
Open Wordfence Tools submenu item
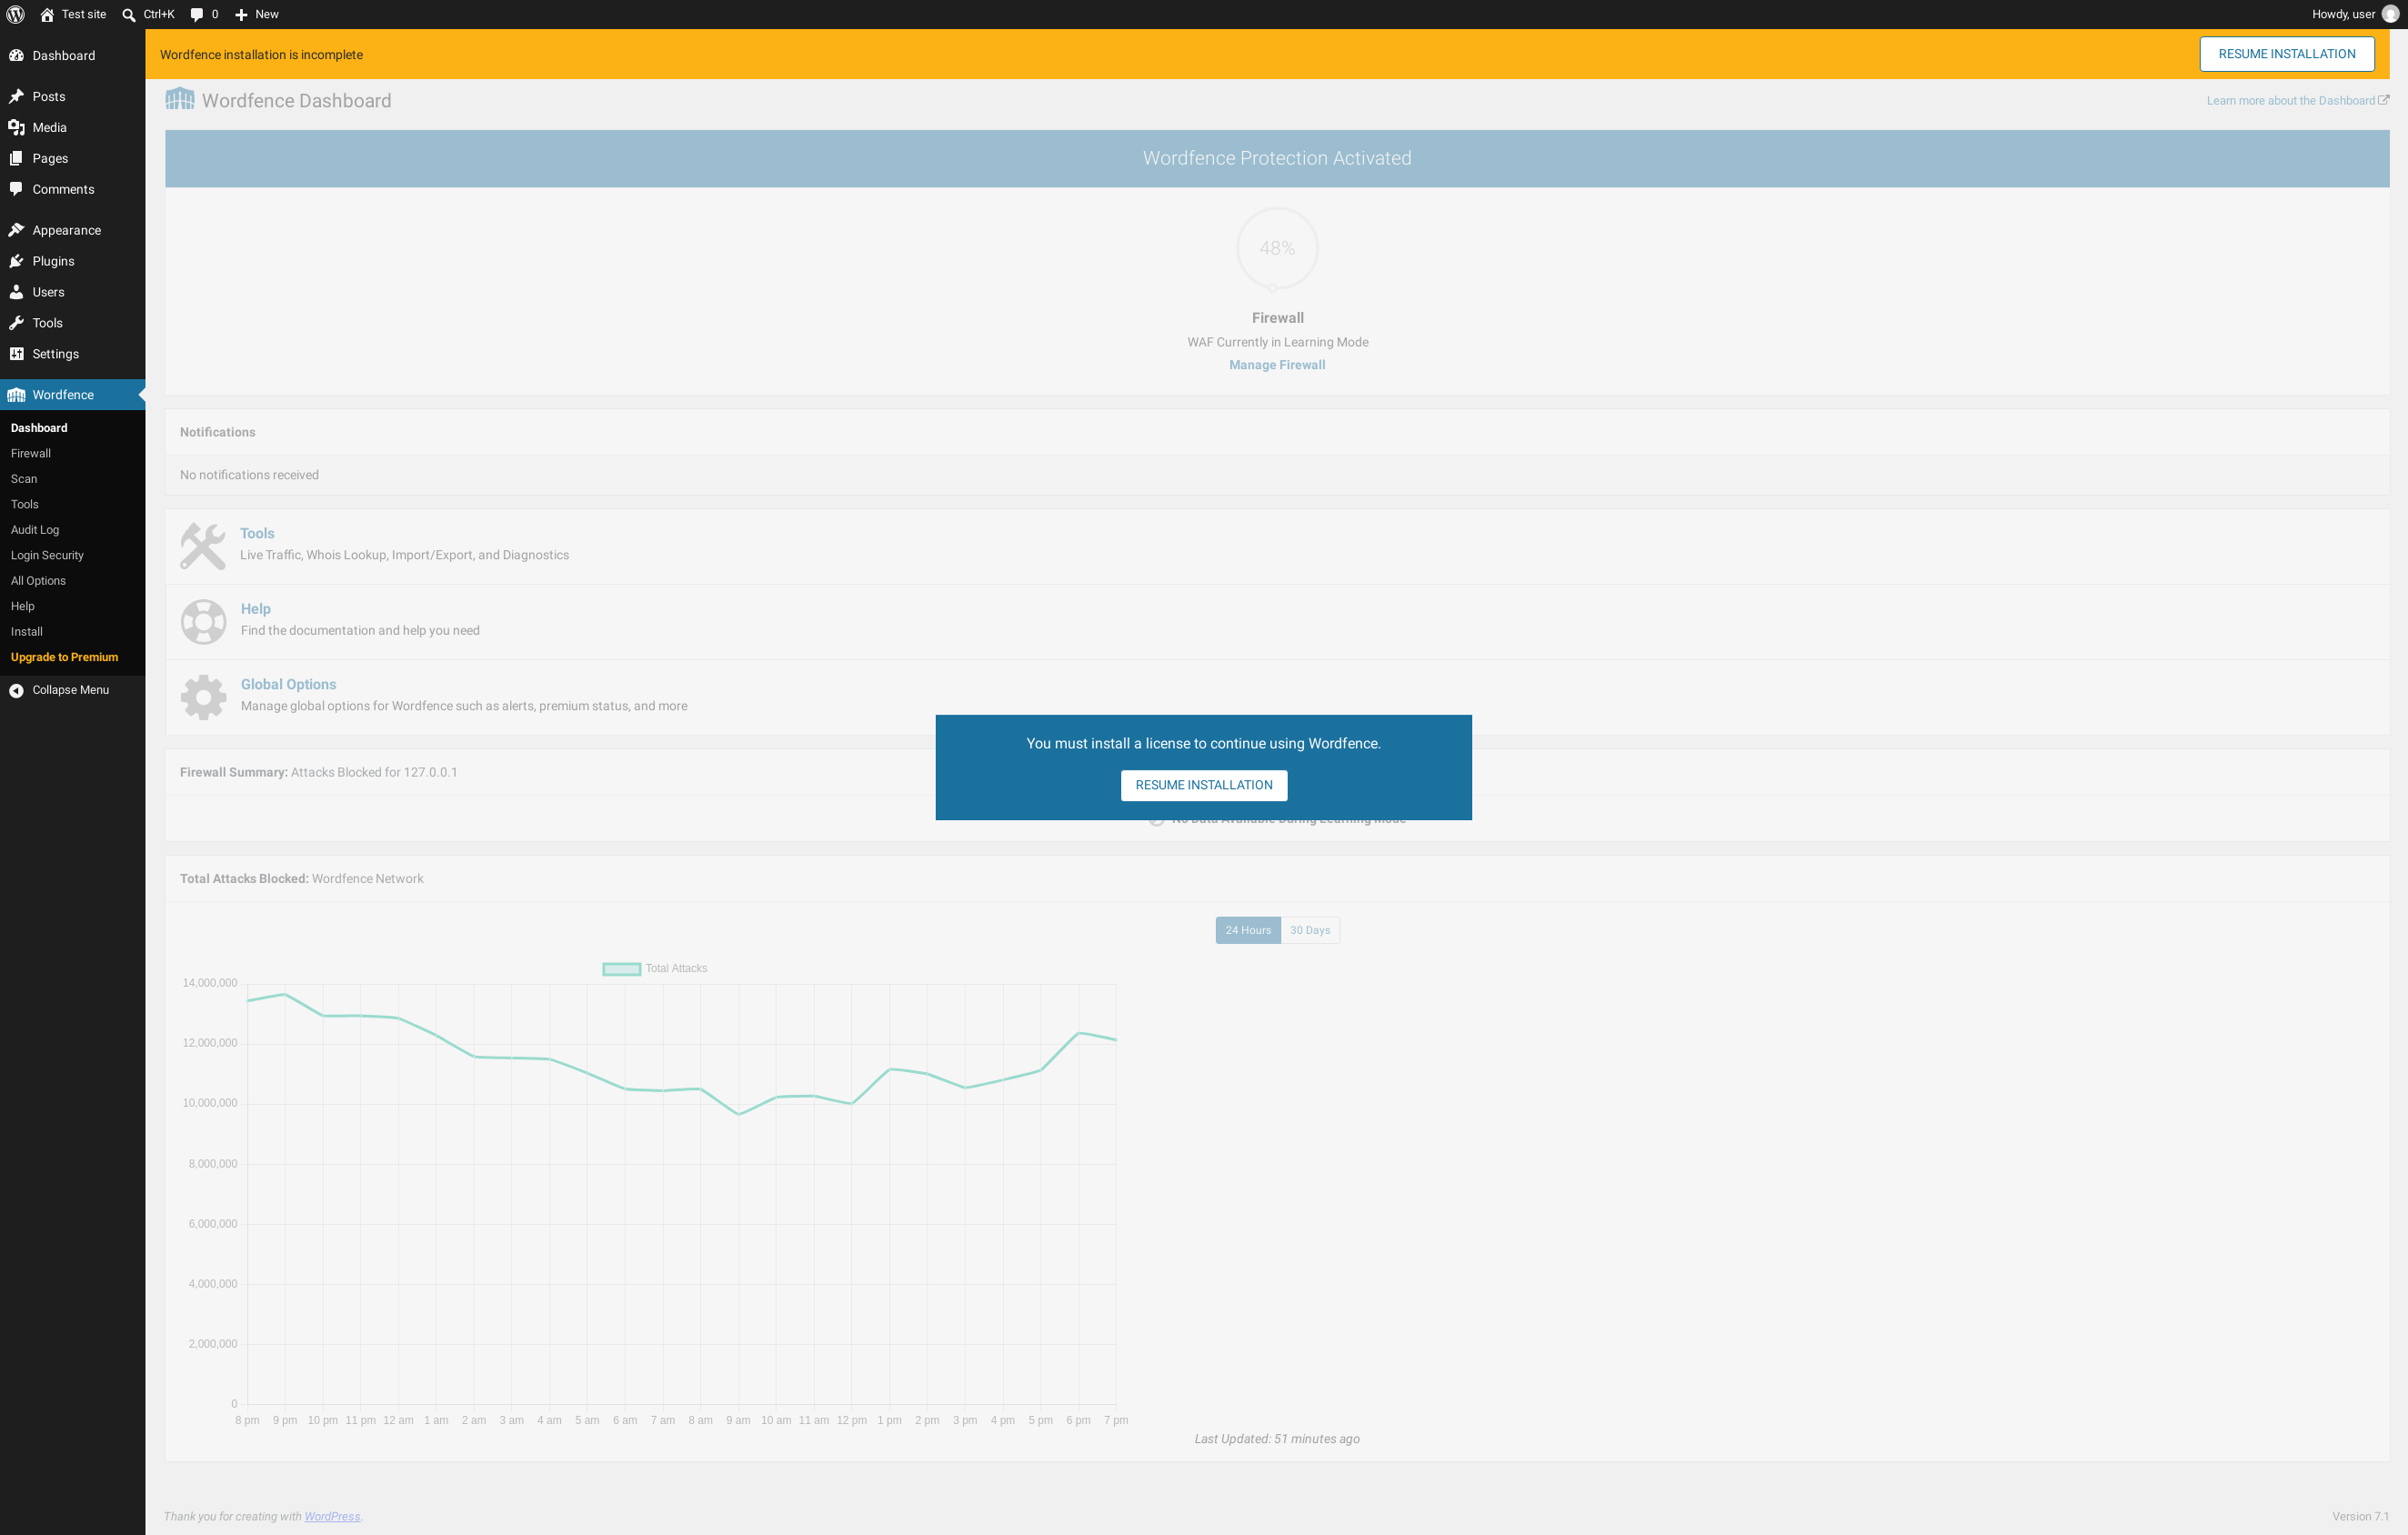pos(25,504)
